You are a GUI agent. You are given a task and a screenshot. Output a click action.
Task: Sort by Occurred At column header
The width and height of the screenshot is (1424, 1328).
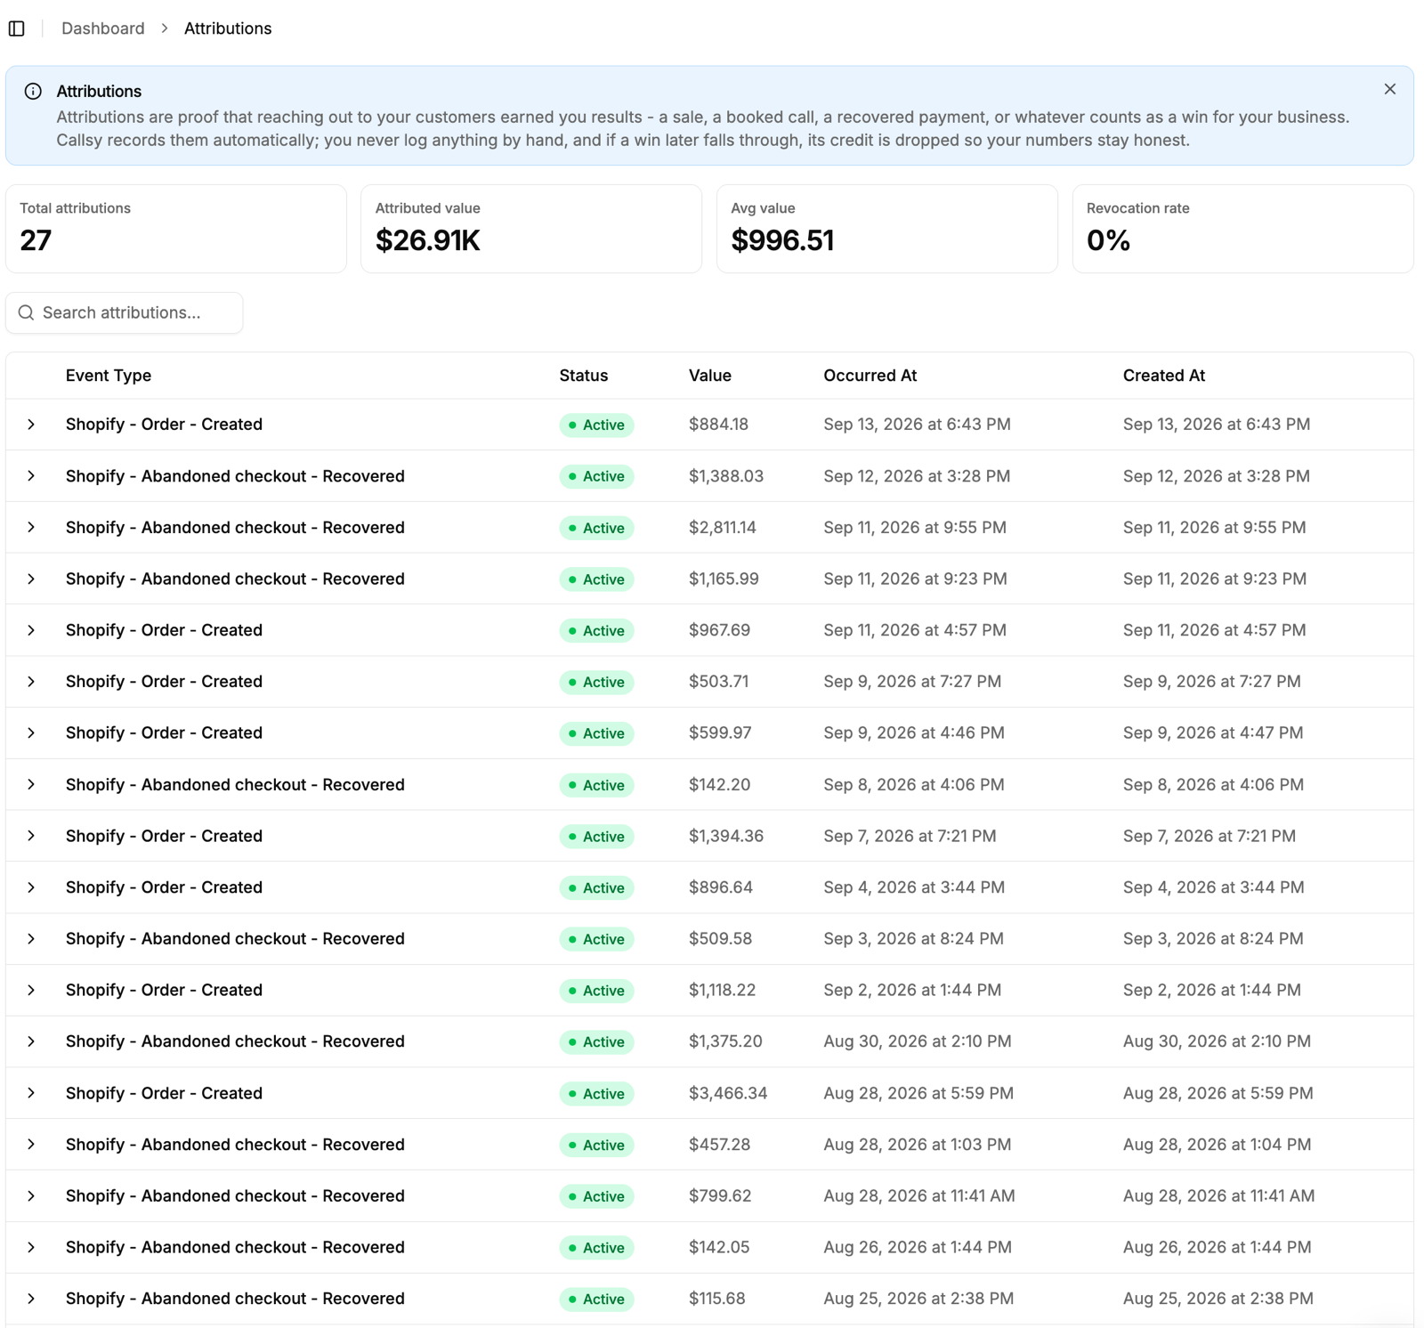870,376
